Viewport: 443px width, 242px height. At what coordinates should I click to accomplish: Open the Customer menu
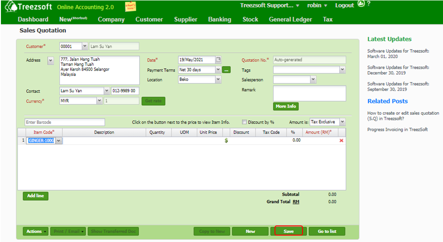[x=149, y=19]
